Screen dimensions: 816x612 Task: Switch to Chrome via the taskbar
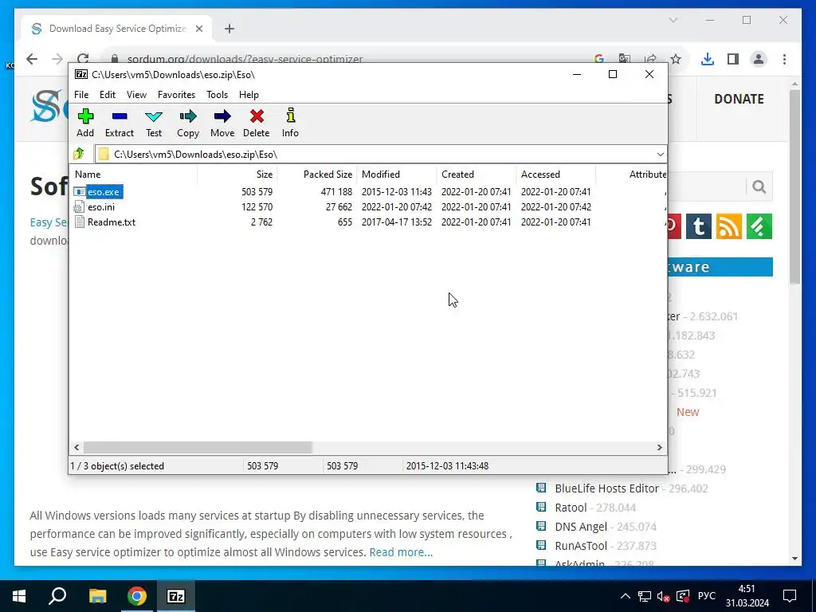pos(137,596)
